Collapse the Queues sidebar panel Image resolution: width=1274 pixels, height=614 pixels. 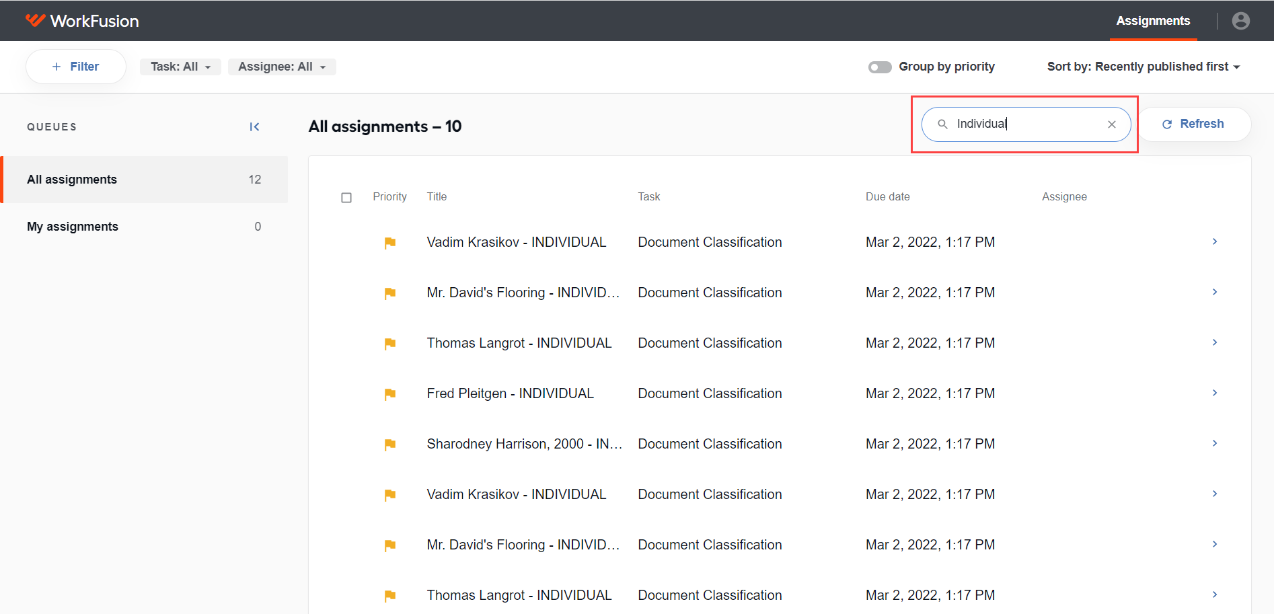(x=254, y=126)
